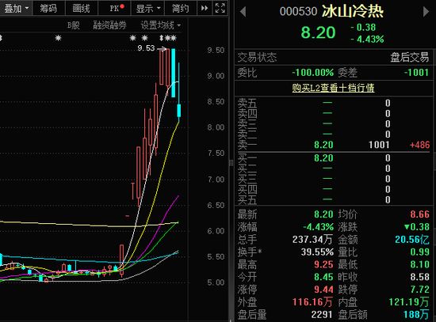The image size is (436, 322).
Task: Open the PK comparison button
Action: coord(114,9)
